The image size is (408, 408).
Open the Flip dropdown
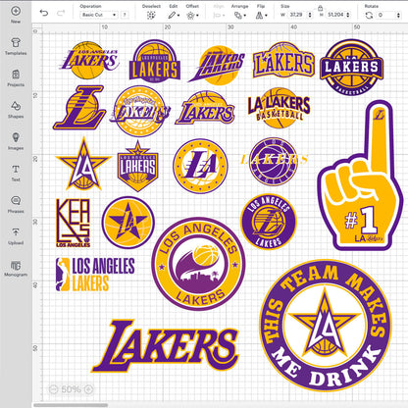point(261,15)
